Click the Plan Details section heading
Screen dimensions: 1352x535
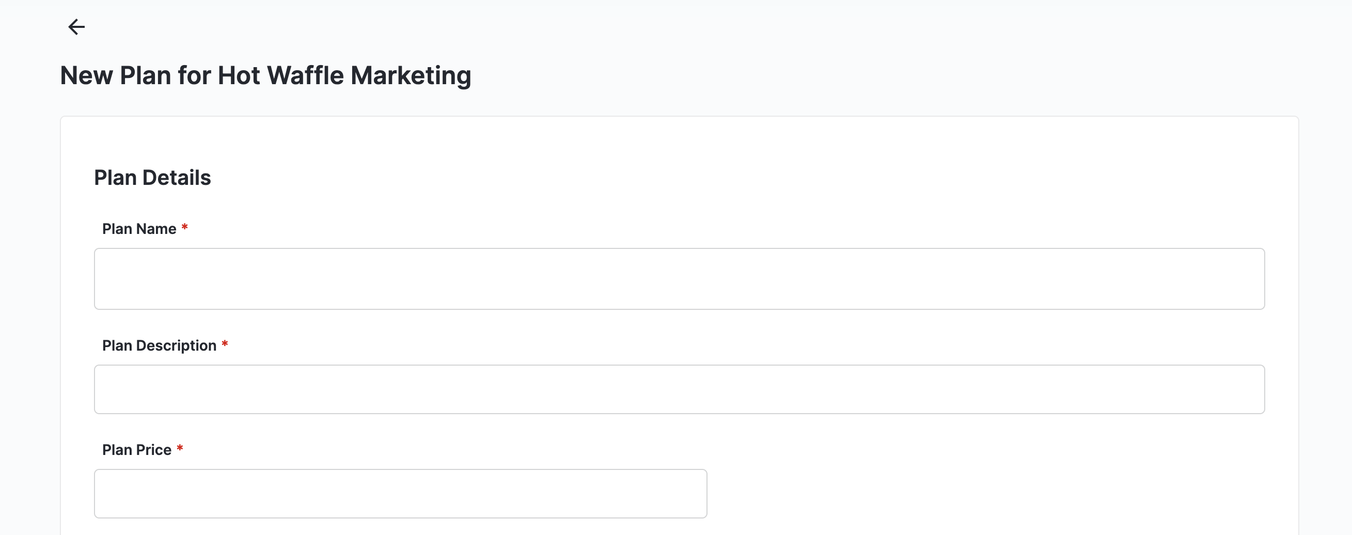point(152,178)
